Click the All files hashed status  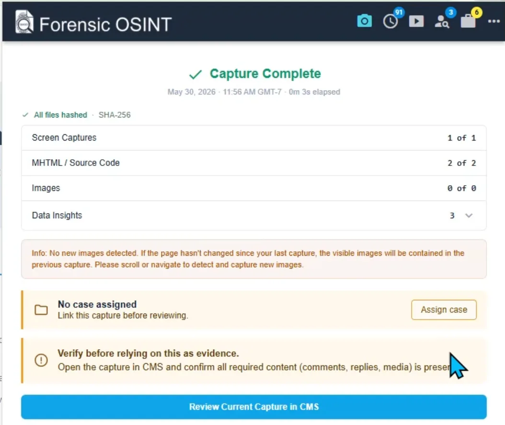pos(60,115)
